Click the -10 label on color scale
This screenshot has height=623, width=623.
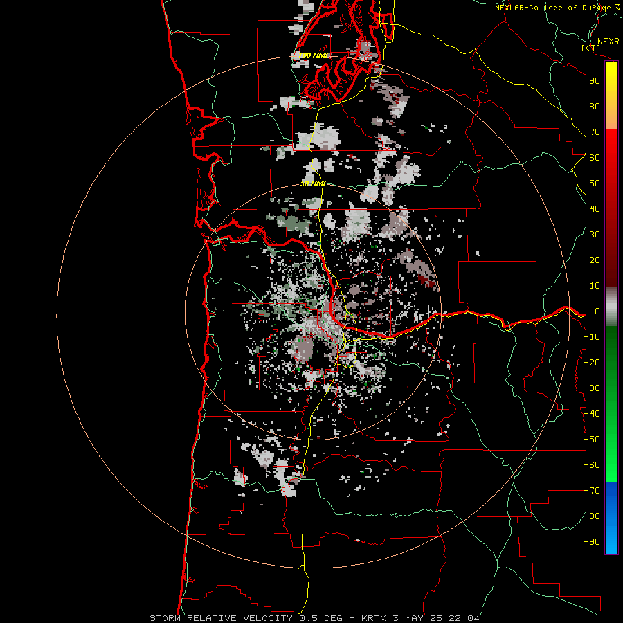(592, 337)
